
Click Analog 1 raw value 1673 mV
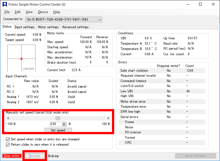click(32, 97)
